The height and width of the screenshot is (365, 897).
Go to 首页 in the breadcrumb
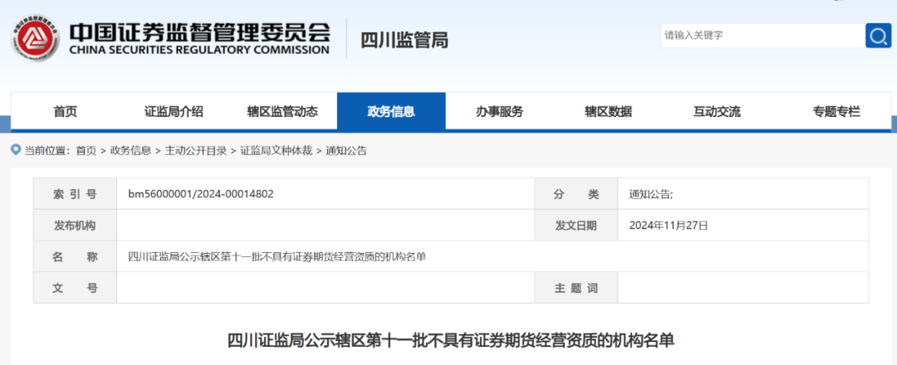pyautogui.click(x=86, y=151)
